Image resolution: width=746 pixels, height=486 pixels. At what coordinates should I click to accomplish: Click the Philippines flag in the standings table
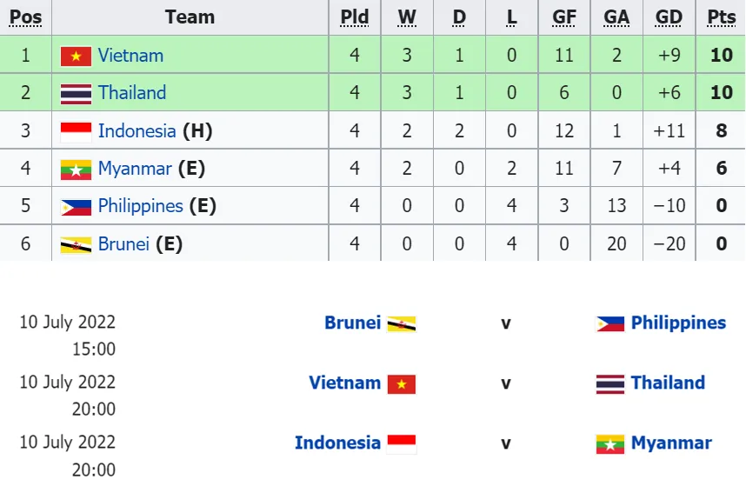pyautogui.click(x=76, y=207)
